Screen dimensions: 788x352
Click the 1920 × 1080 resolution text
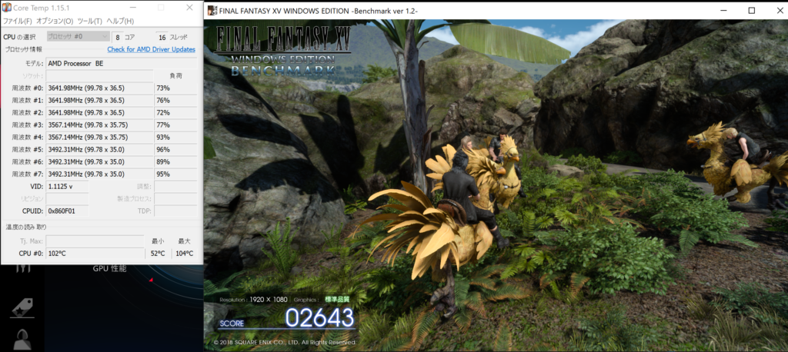tap(269, 300)
